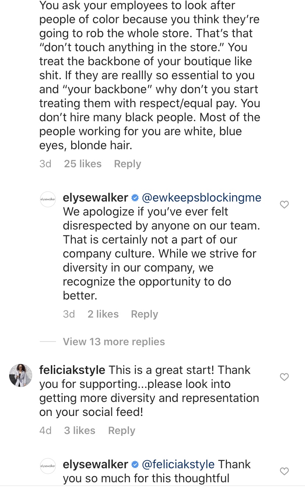Image resolution: width=305 pixels, height=490 pixels.
Task: Like feliciakstyle's comment with the heart icon
Action: click(284, 377)
